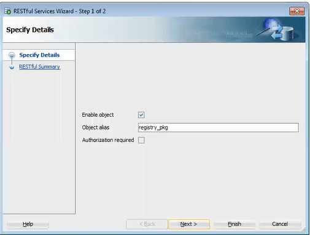Viewport: 310px width, 235px height.
Task: Click the disabled < Back button
Action: (147, 224)
